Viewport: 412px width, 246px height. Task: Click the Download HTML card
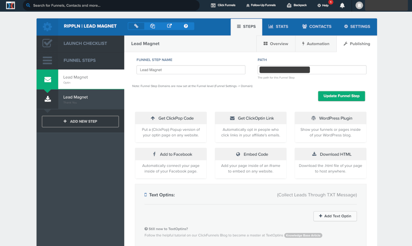point(330,163)
